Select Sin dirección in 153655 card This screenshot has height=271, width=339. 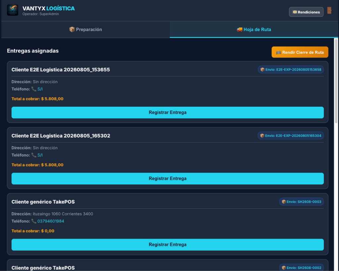coord(45,82)
